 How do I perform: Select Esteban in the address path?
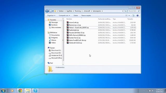pyautogui.click(x=61, y=11)
